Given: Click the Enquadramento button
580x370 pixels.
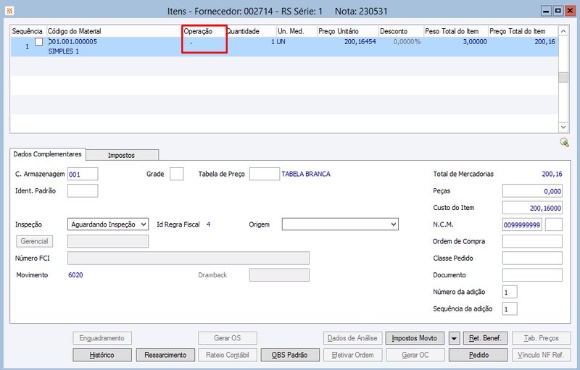Looking at the screenshot, I should coord(102,338).
